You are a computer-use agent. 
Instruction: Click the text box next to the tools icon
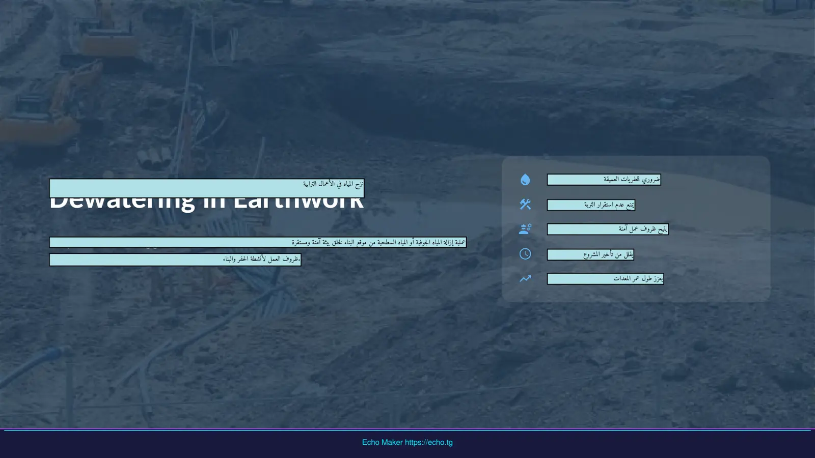[x=591, y=205]
